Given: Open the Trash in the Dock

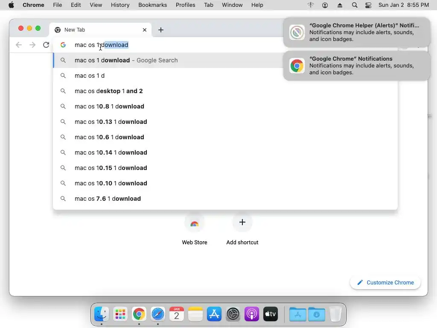Looking at the screenshot, I should tap(335, 314).
